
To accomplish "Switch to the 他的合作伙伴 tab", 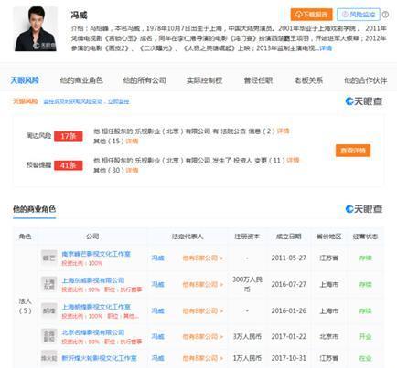I will 365,80.
